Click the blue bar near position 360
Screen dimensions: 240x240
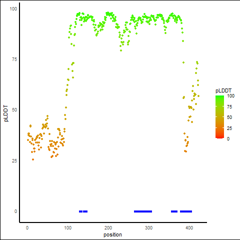(x=174, y=211)
